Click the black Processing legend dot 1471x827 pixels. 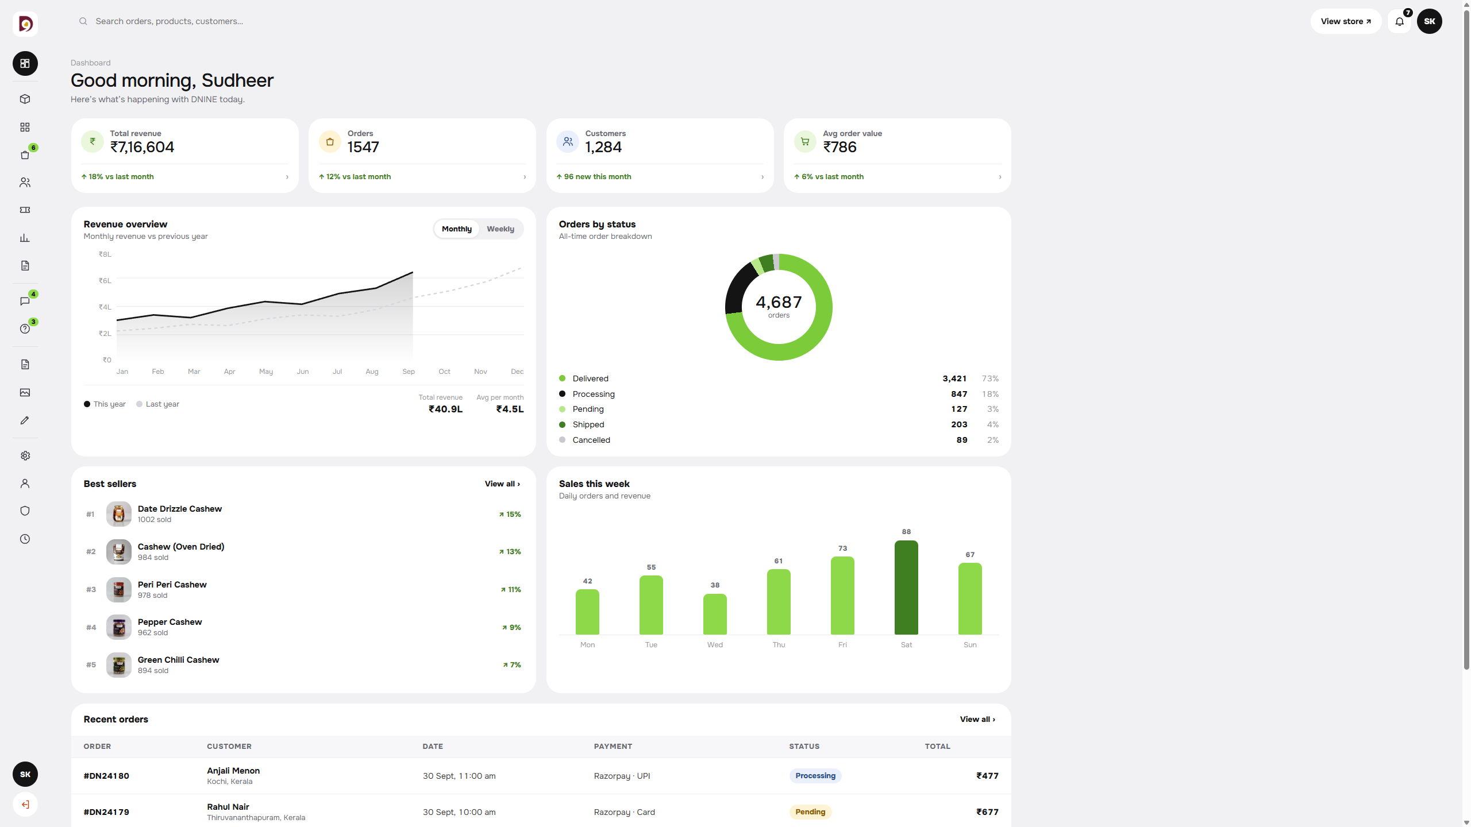tap(563, 394)
